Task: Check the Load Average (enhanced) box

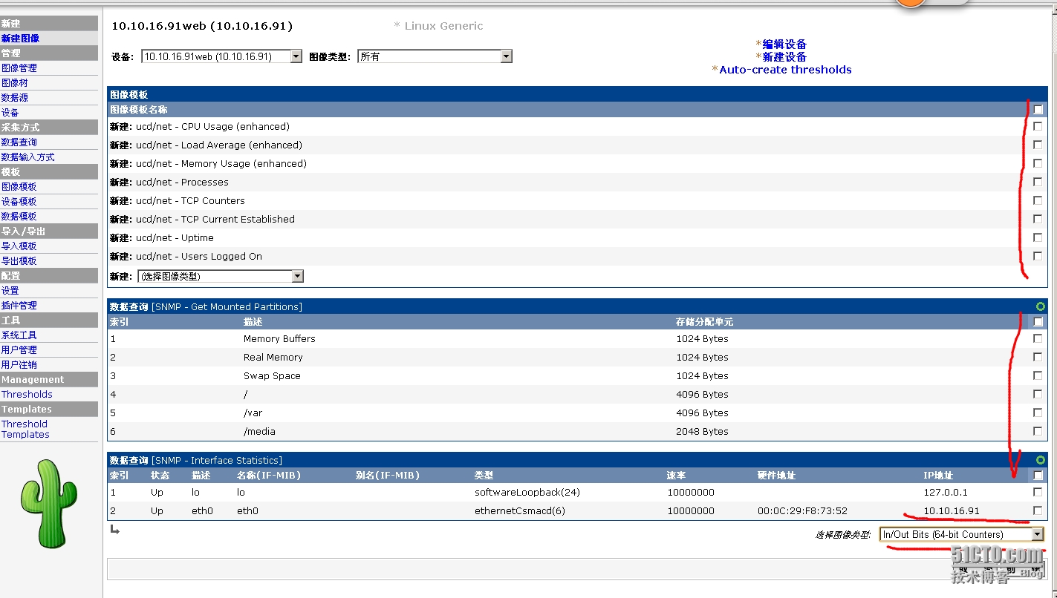Action: point(1038,145)
